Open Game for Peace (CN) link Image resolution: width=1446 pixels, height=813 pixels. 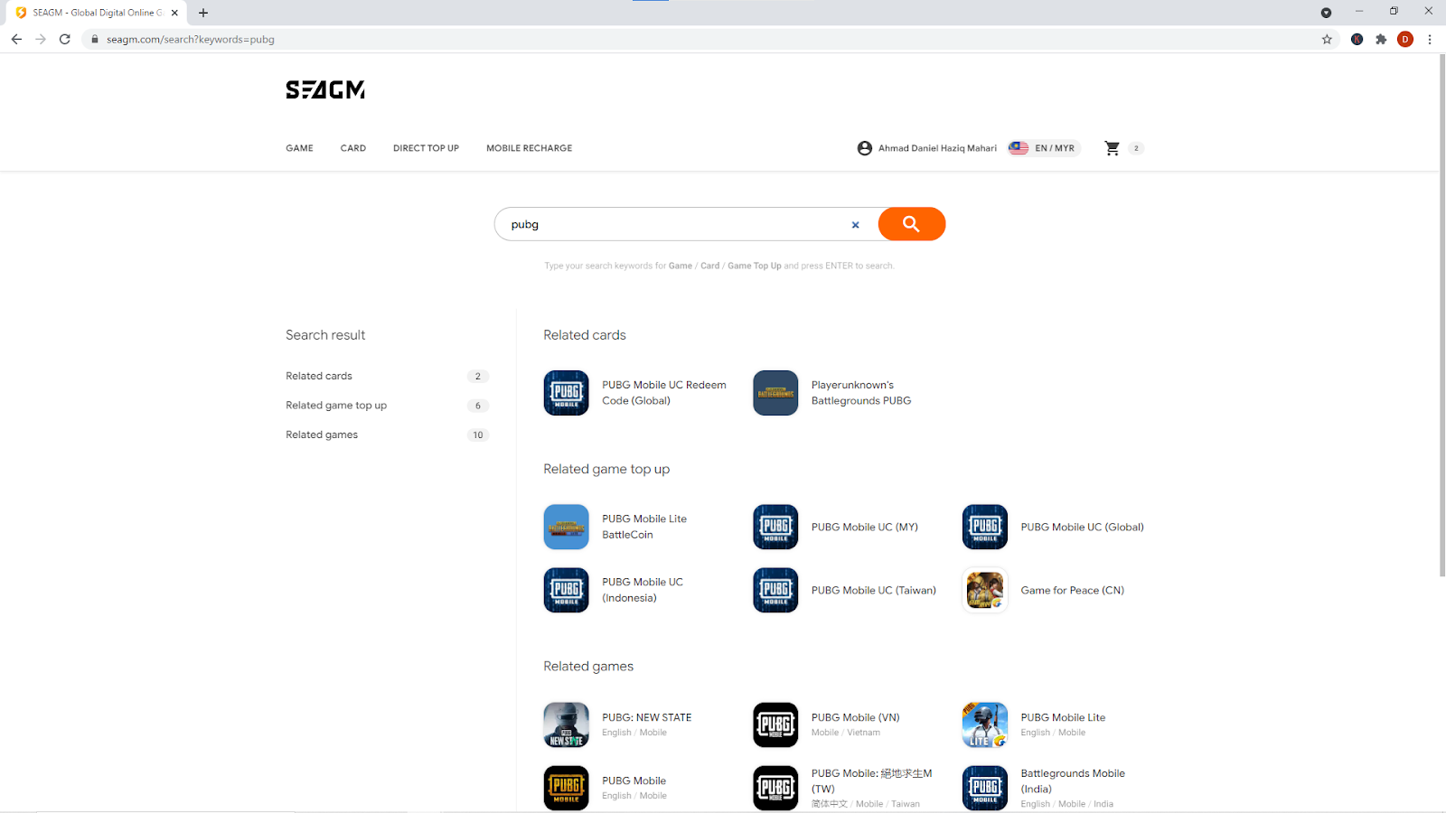1073,590
